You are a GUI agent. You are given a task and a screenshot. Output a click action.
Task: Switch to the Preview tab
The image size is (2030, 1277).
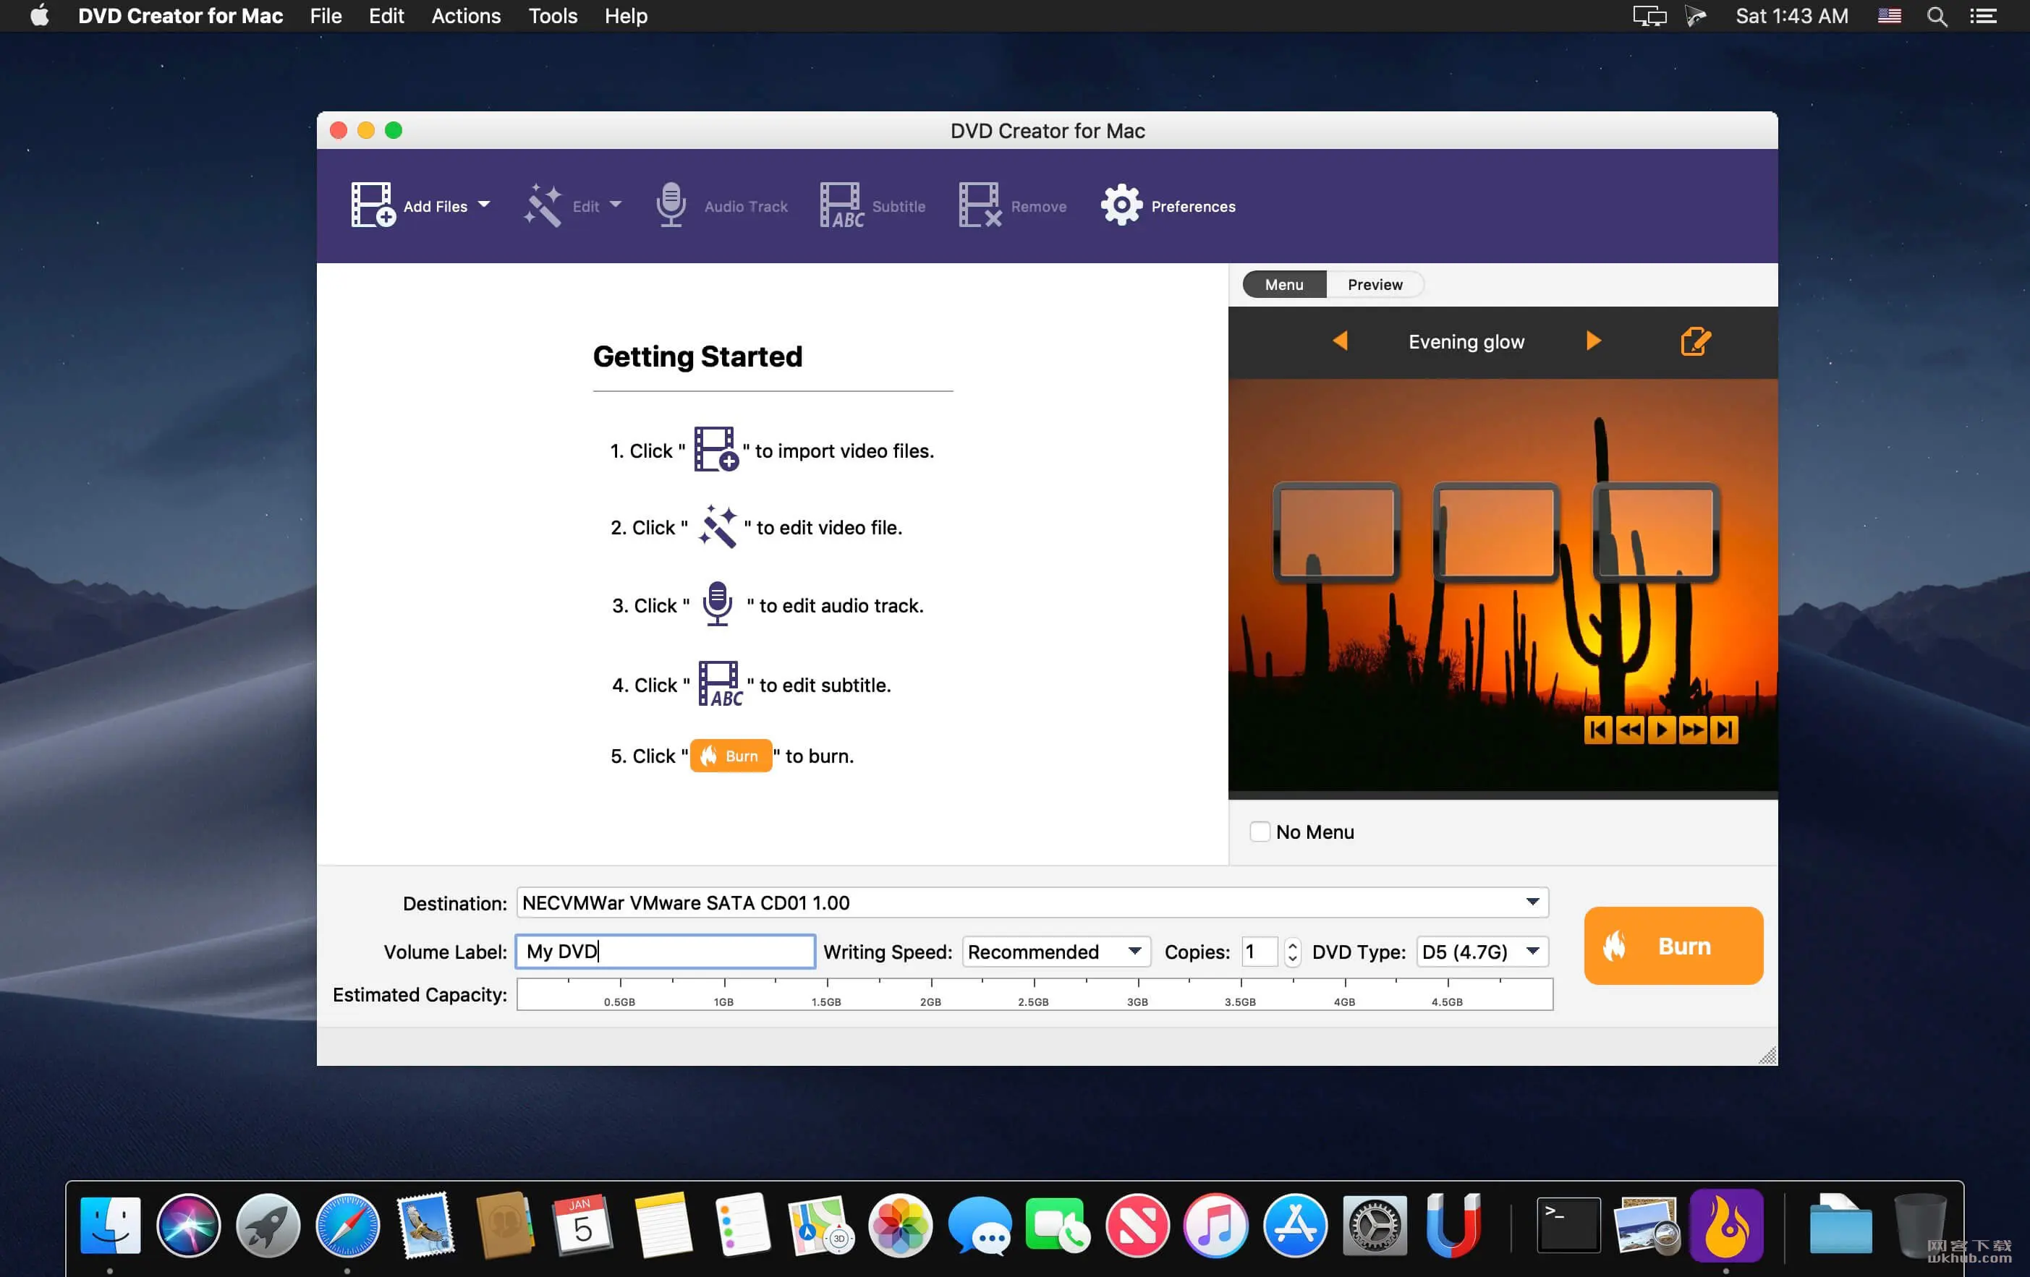coord(1373,284)
